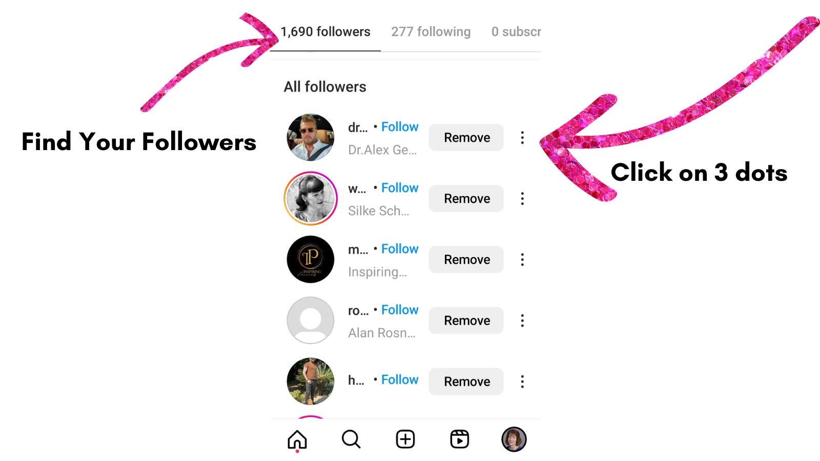Open the Reels icon
The width and height of the screenshot is (820, 461).
(460, 439)
